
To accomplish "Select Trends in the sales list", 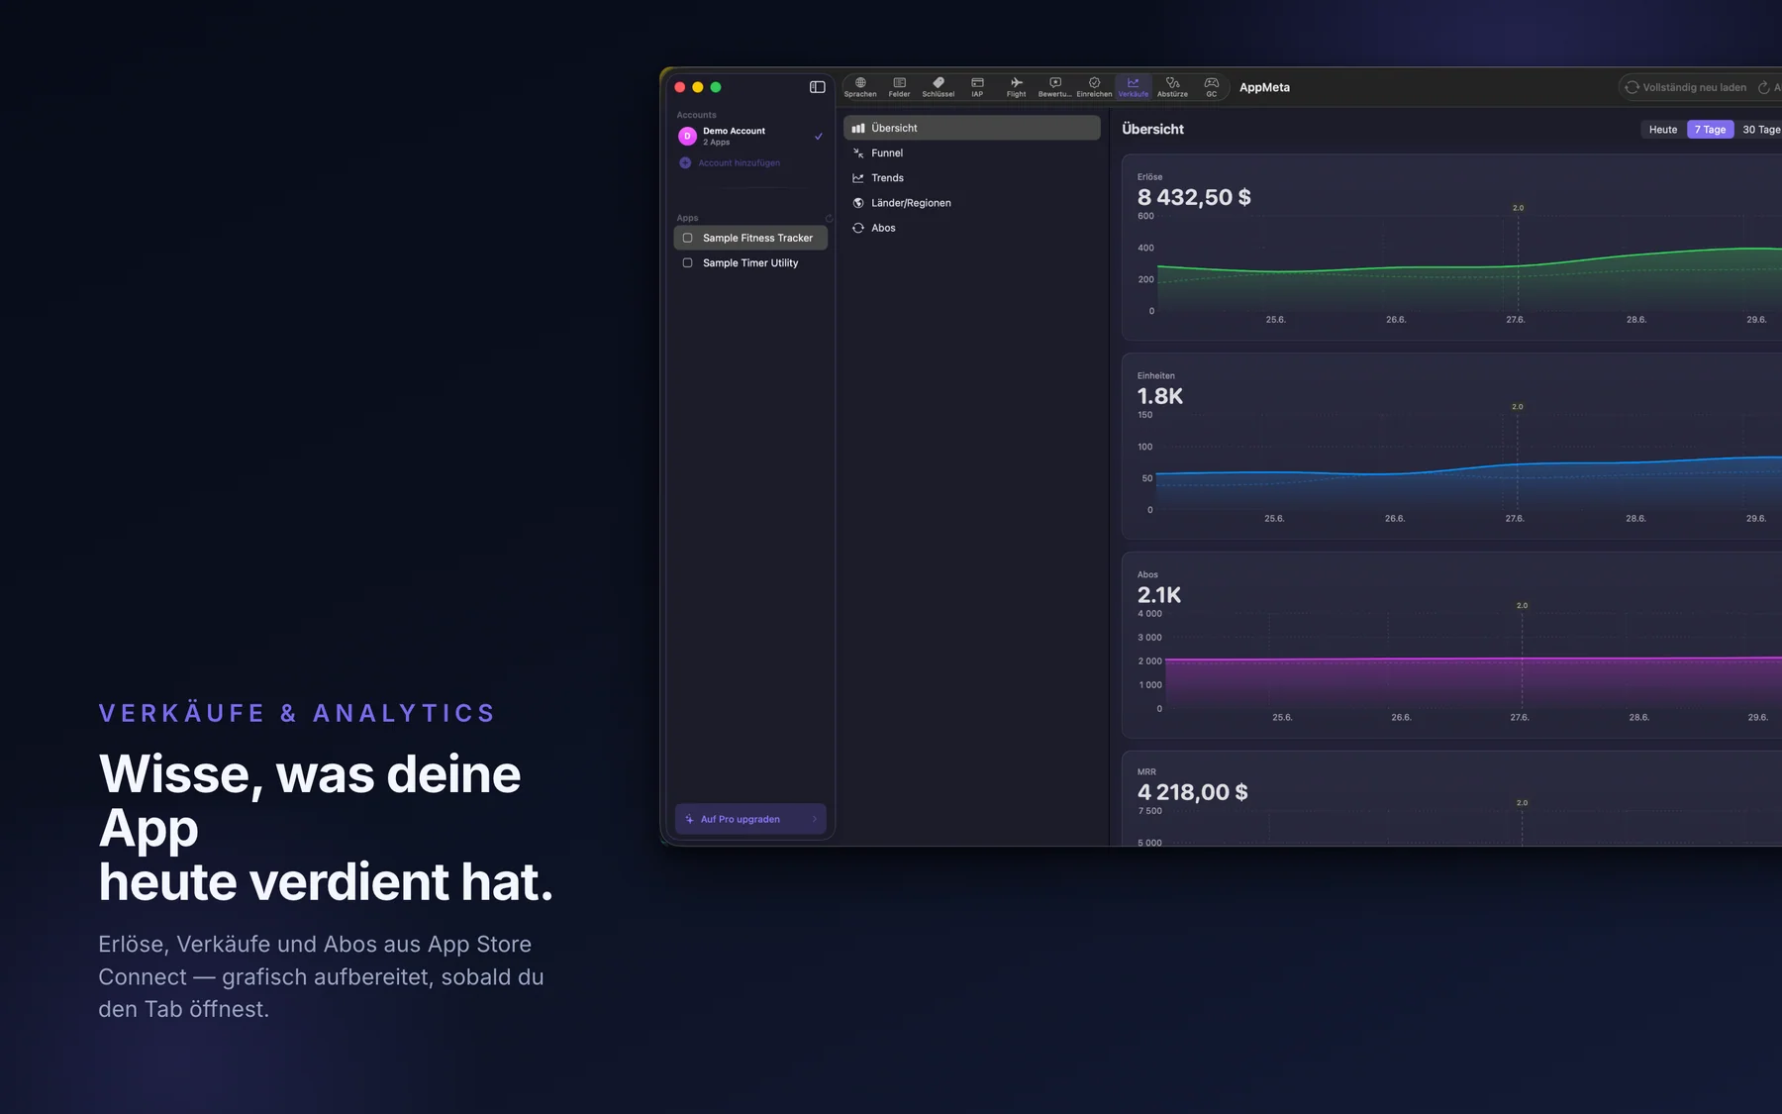I will pyautogui.click(x=972, y=177).
